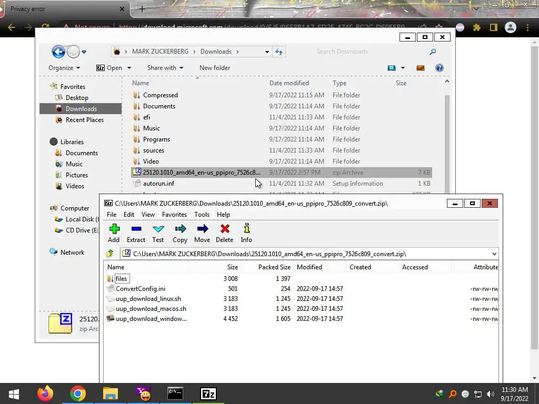Image resolution: width=539 pixels, height=404 pixels.
Task: Select the files folder in the archive
Action: coord(122,279)
